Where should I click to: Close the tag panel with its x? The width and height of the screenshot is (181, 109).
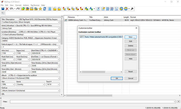tap(62, 16)
